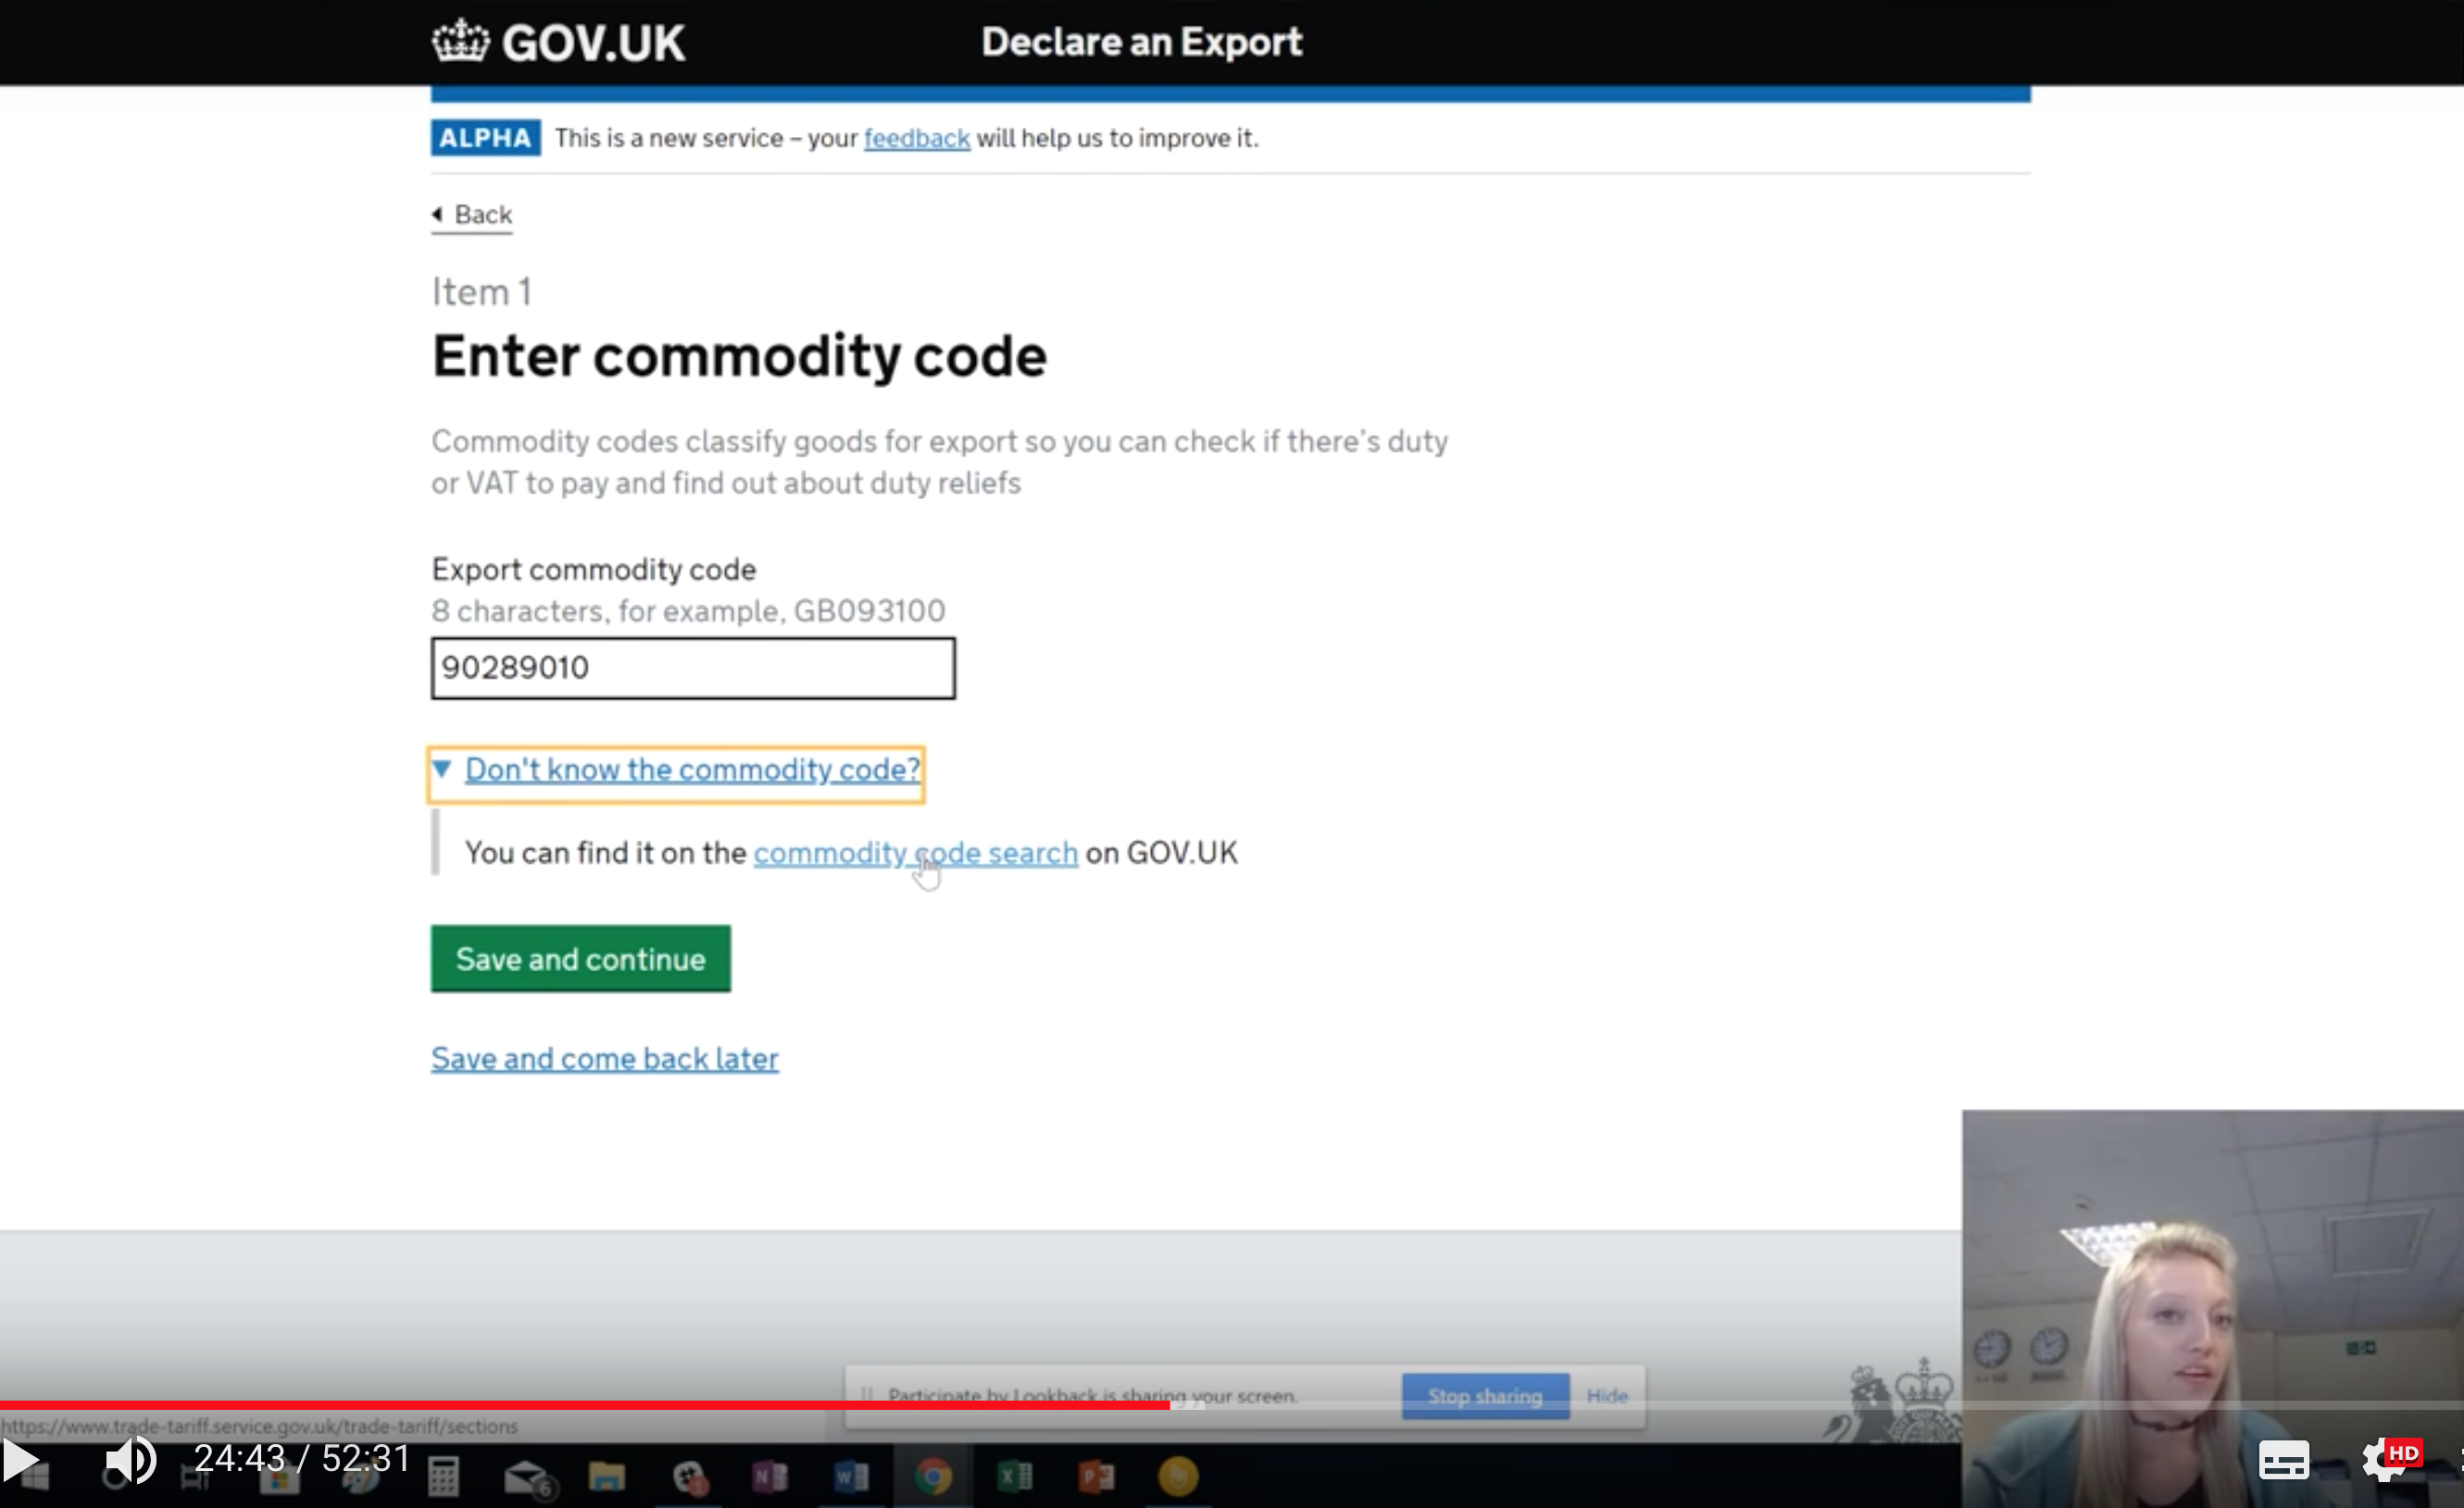2464x1508 pixels.
Task: Switch to Chrome in the taskbar
Action: 933,1477
